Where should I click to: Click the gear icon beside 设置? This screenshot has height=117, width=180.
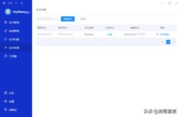click(x=6, y=101)
